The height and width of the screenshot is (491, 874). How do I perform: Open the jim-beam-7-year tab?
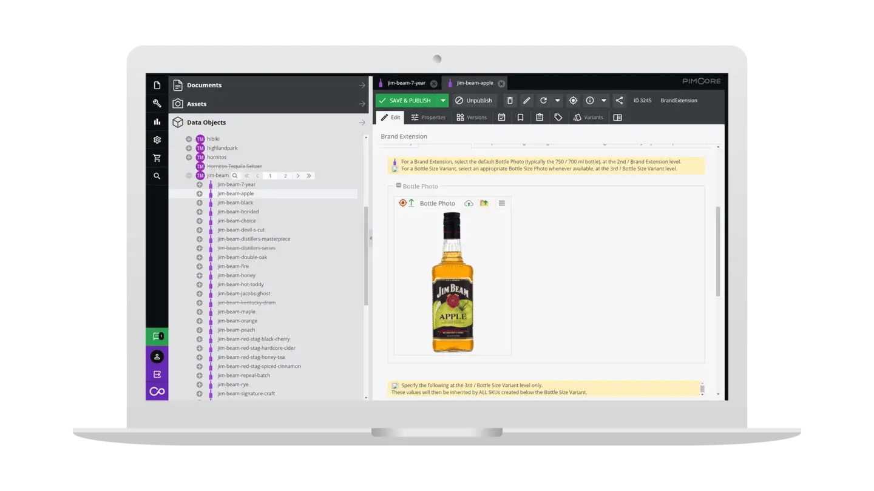click(408, 83)
